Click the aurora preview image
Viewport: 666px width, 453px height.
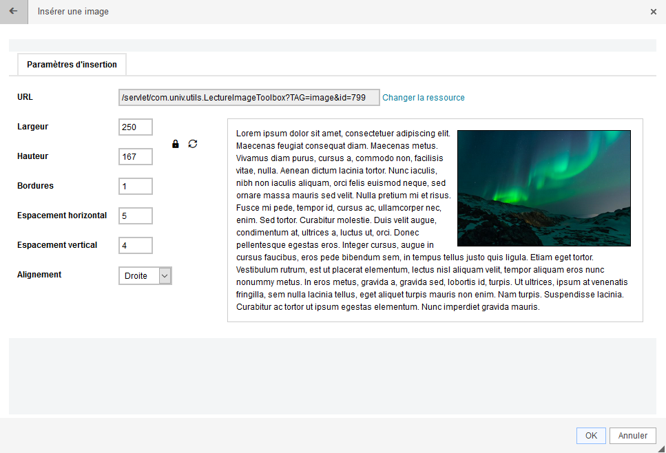click(x=543, y=188)
